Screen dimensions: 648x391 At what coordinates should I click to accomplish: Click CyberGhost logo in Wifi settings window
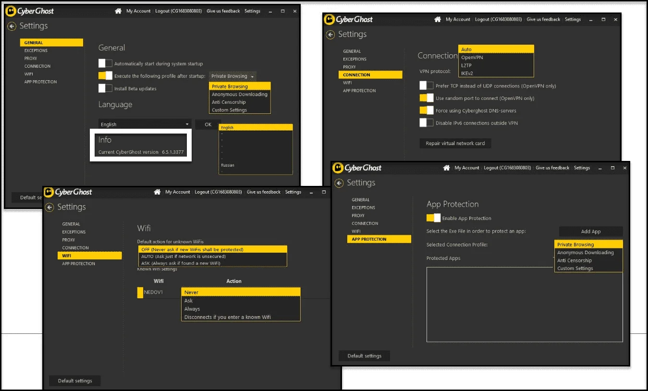click(68, 192)
